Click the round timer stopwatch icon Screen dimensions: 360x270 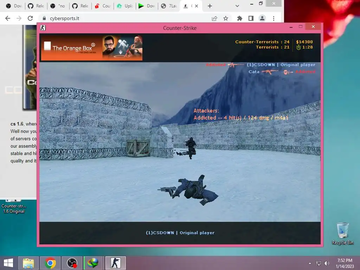(298, 47)
